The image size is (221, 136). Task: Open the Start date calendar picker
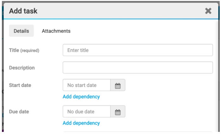click(118, 85)
